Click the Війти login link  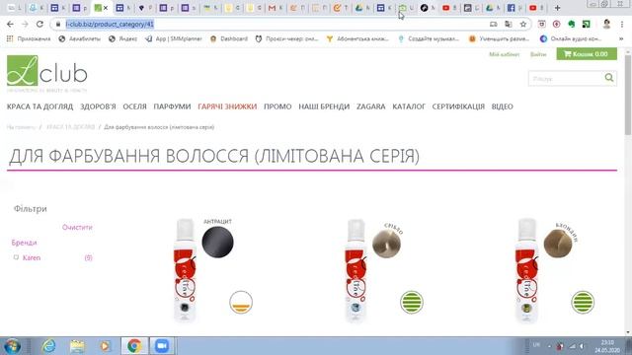(x=538, y=54)
